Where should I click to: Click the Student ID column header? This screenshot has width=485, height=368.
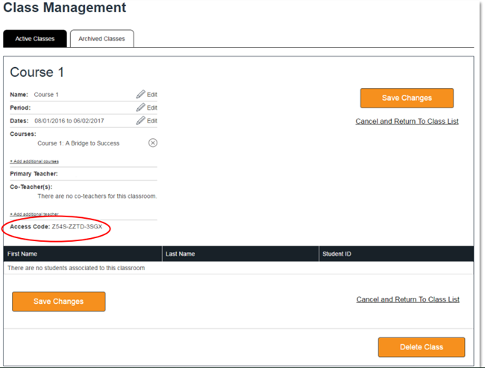(337, 254)
